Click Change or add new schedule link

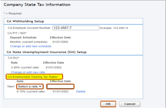coord(31,46)
